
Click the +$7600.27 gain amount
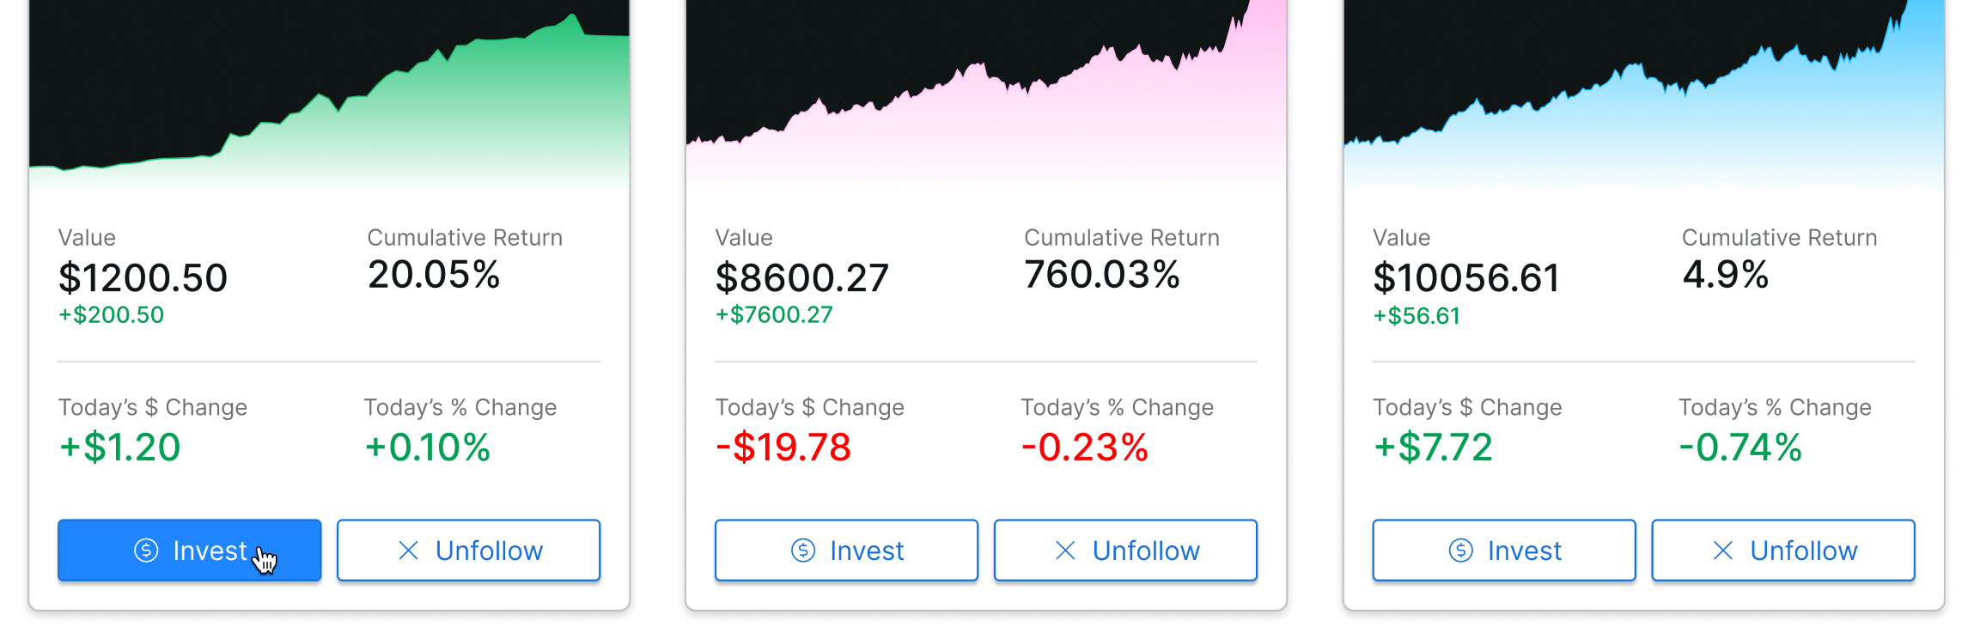click(x=775, y=315)
